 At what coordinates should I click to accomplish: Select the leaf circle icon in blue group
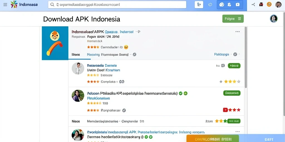pyautogui.click(x=222, y=5)
